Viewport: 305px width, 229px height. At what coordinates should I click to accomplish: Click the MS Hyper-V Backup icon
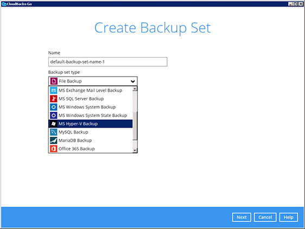tap(54, 124)
